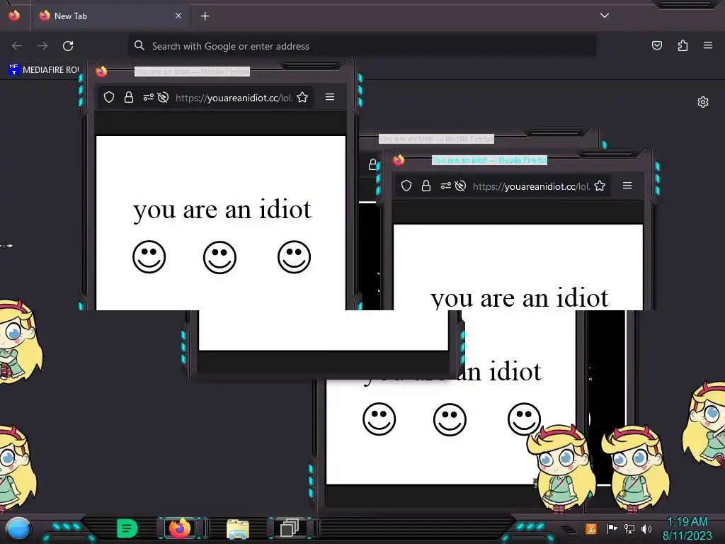725x544 pixels.
Task: Open permissions icon in right popup window
Action: click(x=445, y=186)
